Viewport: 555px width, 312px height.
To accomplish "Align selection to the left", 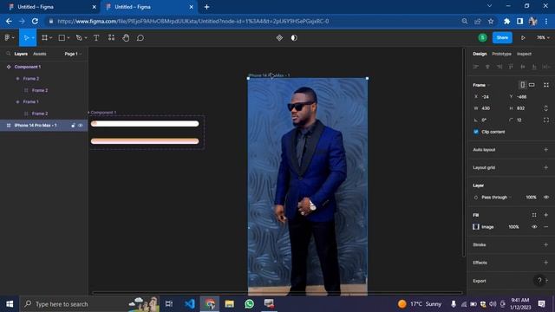I will click(x=476, y=67).
